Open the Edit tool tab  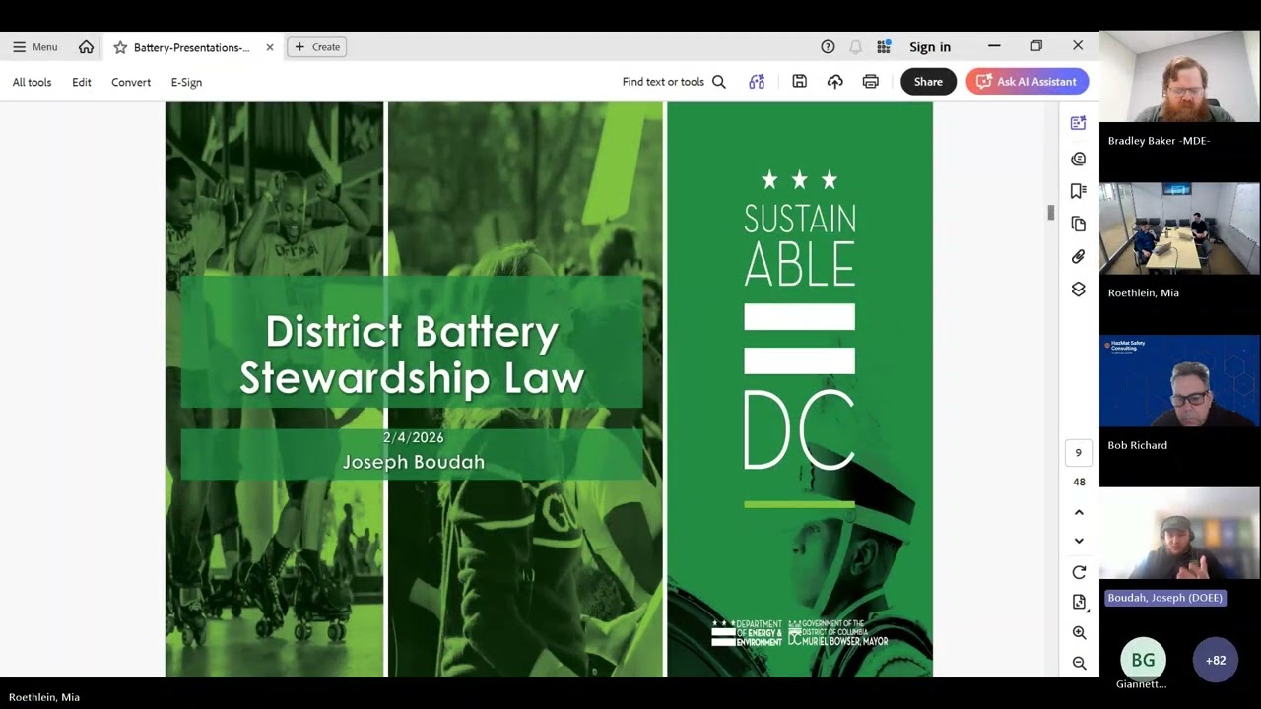click(x=82, y=82)
